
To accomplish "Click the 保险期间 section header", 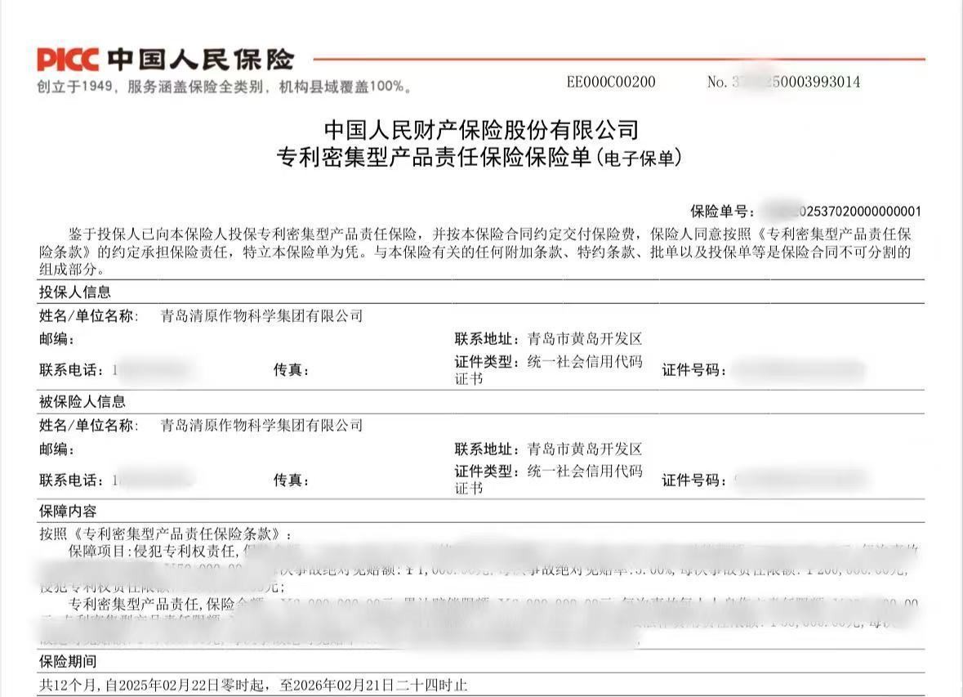I will pos(68,661).
